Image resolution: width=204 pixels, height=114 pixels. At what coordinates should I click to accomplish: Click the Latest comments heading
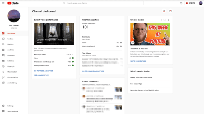[90, 82]
